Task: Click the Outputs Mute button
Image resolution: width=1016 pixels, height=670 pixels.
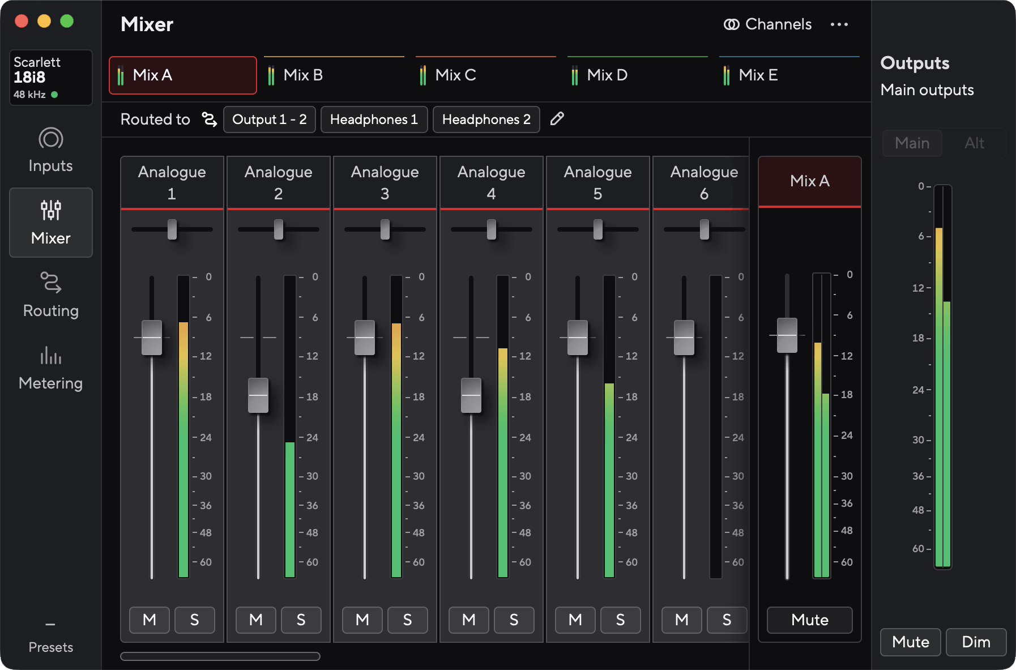Action: click(x=911, y=642)
